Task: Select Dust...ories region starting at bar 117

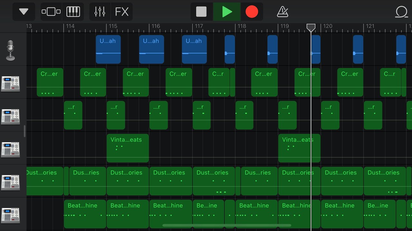Action: 214,181
